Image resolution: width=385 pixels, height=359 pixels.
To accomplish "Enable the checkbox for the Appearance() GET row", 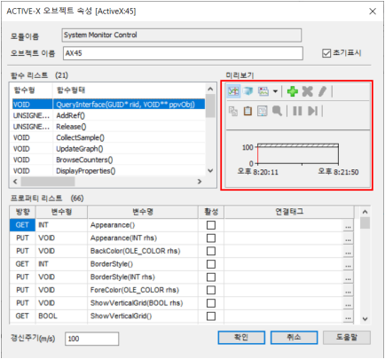I will point(211,225).
